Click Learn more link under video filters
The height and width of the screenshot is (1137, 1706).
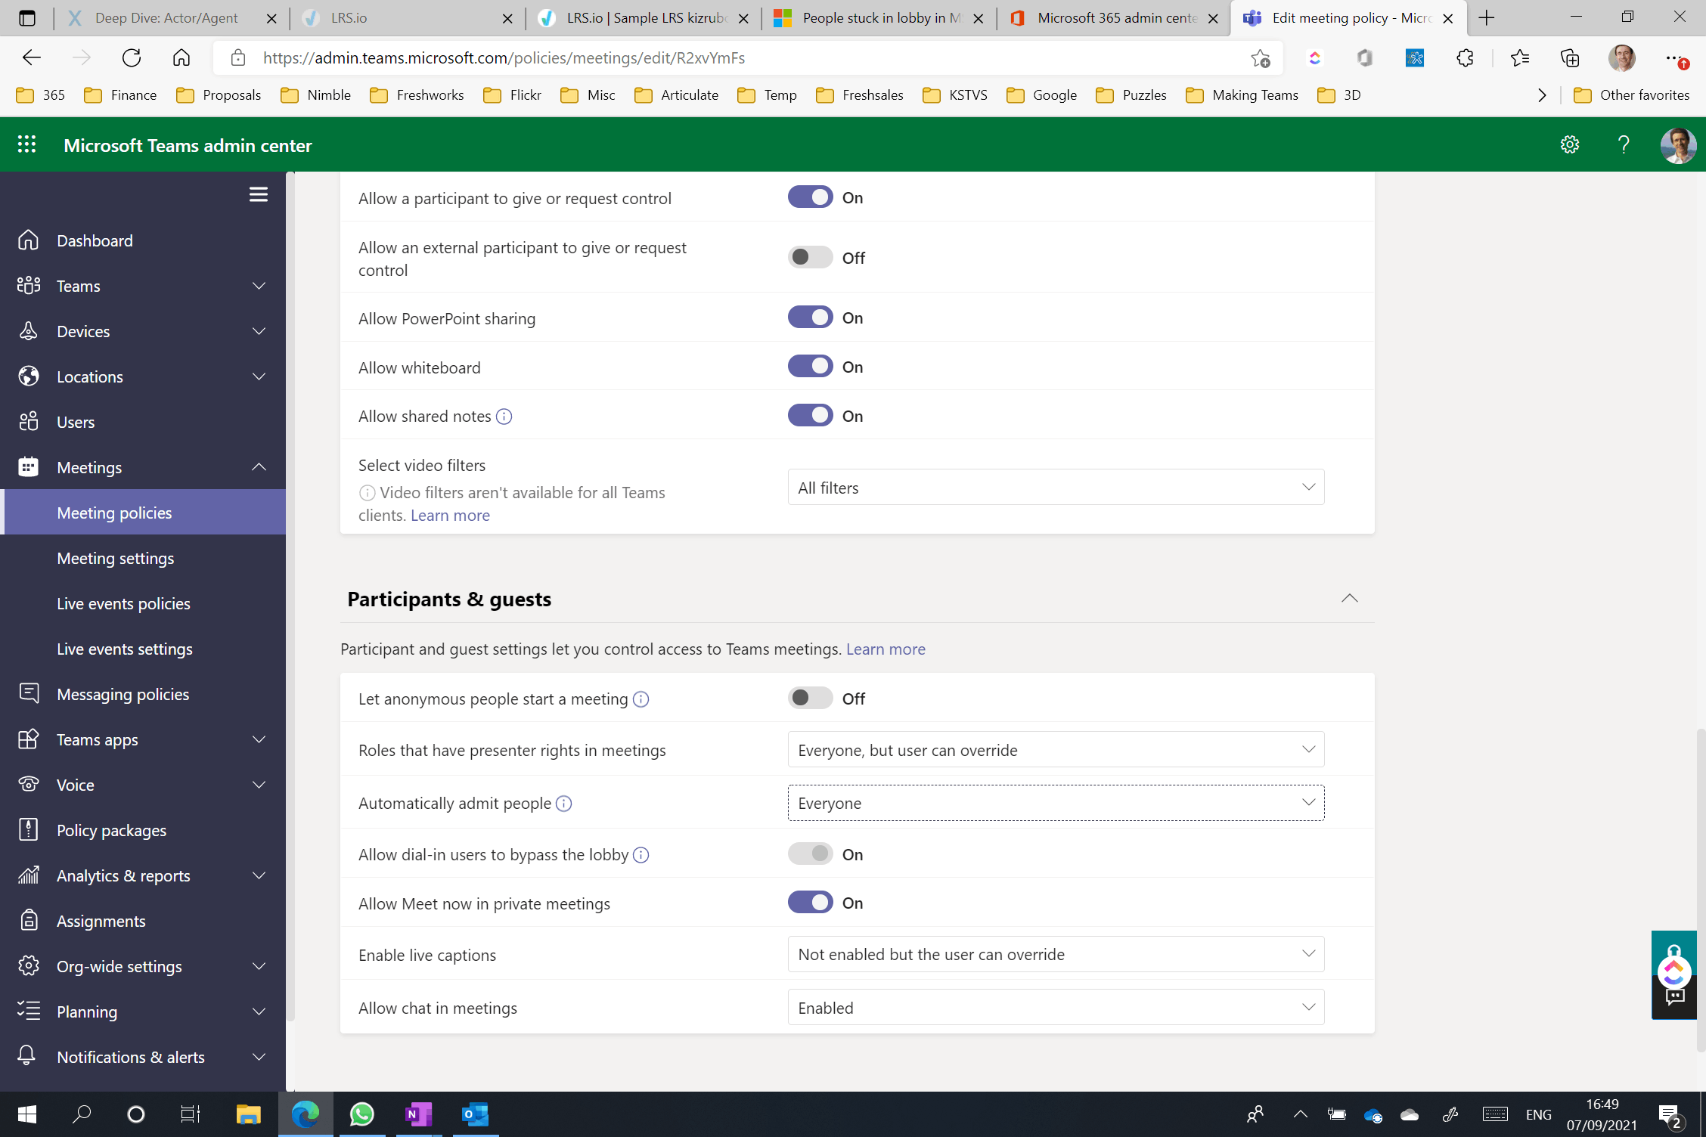pos(450,516)
